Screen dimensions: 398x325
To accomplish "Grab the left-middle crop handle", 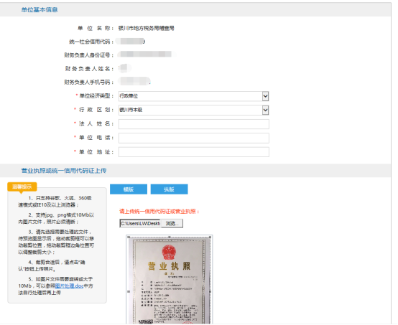I will pyautogui.click(x=129, y=291).
